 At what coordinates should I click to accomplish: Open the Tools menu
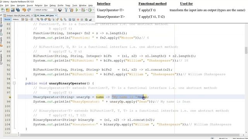pyautogui.click(x=75, y=5)
